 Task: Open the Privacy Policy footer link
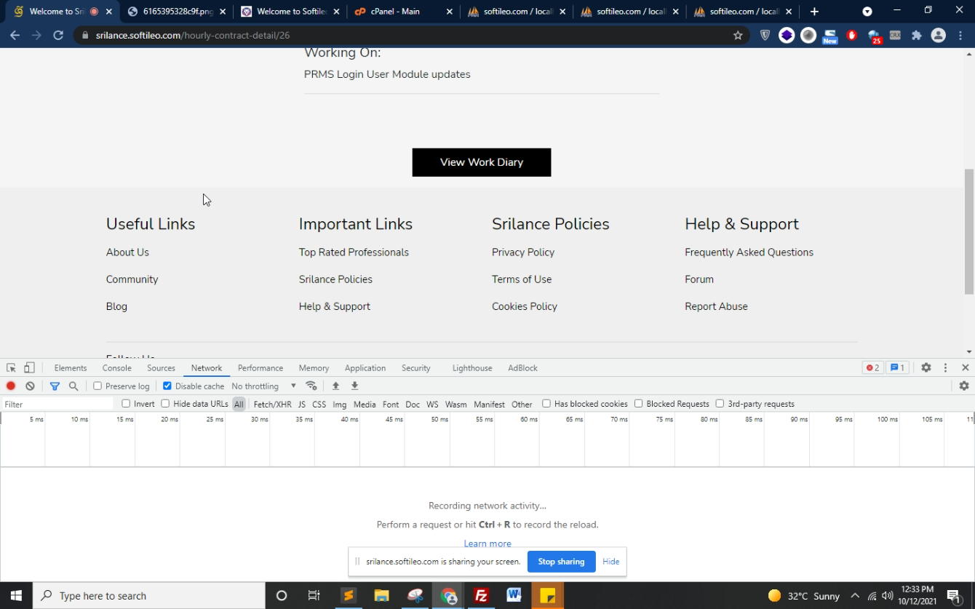(522, 252)
